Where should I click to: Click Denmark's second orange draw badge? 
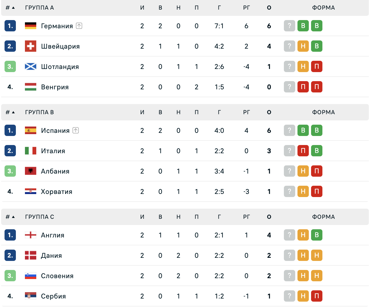tap(317, 255)
